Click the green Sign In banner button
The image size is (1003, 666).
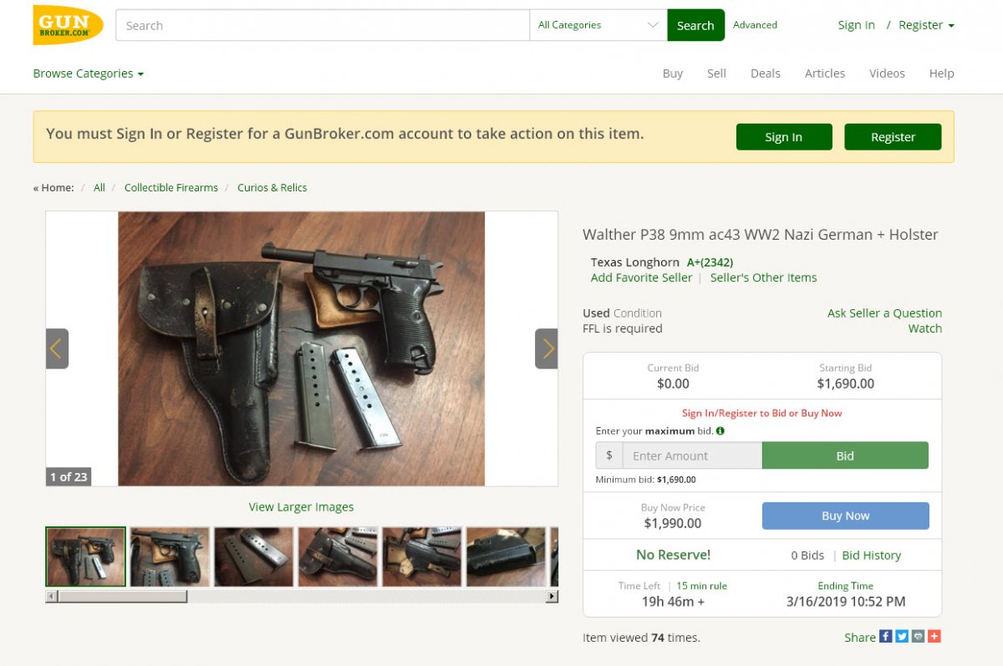click(x=784, y=137)
